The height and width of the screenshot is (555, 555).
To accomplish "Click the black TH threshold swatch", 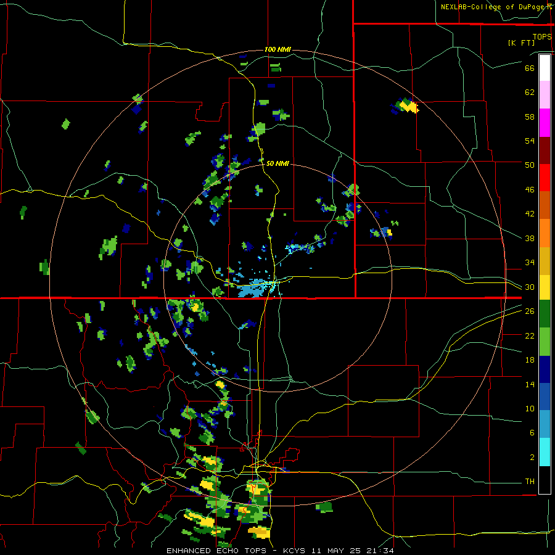I will [545, 480].
